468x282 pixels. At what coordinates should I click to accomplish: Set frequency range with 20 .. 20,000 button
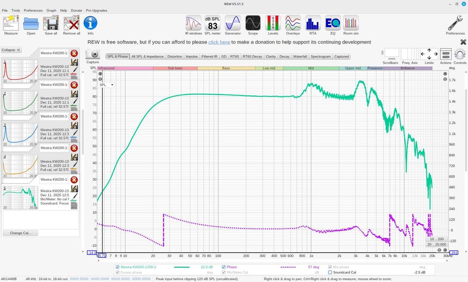437,245
